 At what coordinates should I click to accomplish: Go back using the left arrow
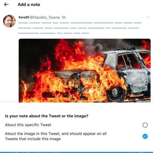click(6, 4)
